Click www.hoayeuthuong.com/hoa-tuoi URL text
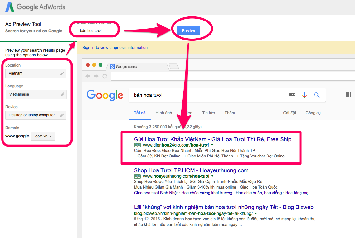 click(176, 176)
